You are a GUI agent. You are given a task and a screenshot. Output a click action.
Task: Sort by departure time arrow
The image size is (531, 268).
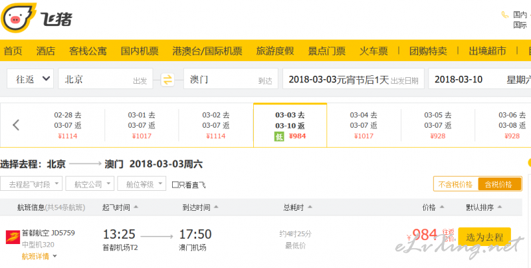point(136,207)
